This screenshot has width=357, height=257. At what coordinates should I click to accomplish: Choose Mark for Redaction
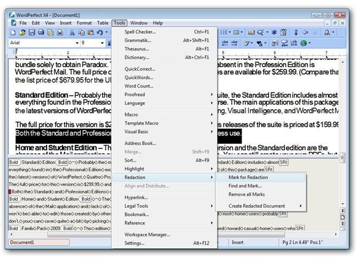[x=261, y=177]
